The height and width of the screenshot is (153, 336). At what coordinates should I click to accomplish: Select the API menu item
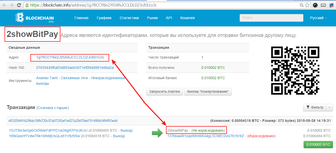coord(169,18)
